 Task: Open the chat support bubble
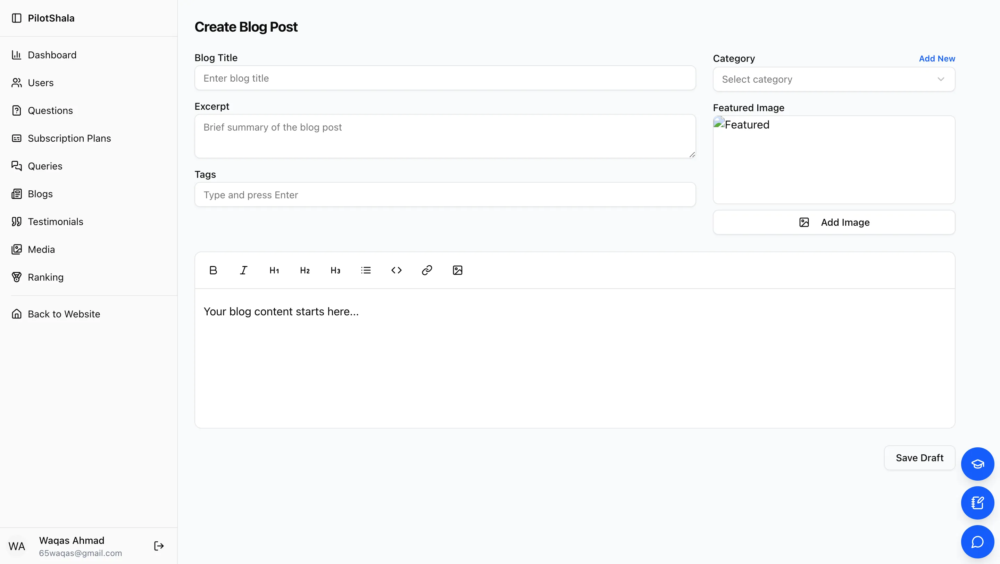pyautogui.click(x=977, y=541)
